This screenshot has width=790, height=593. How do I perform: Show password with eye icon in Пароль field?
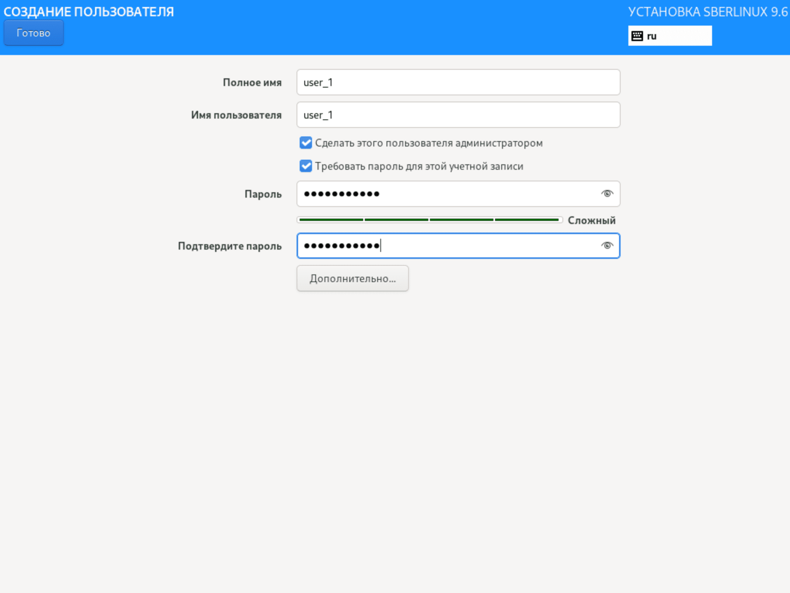[607, 194]
